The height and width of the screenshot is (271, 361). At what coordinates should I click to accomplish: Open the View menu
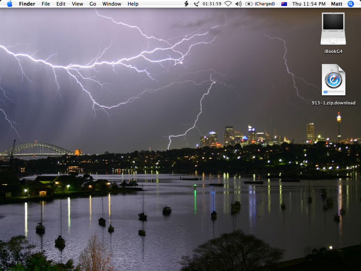(77, 4)
